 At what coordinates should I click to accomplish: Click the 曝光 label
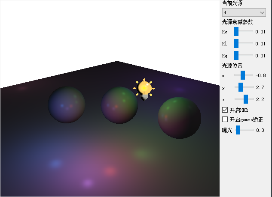(227, 130)
